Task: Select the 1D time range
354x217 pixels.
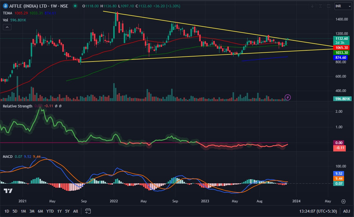Action: pos(7,211)
